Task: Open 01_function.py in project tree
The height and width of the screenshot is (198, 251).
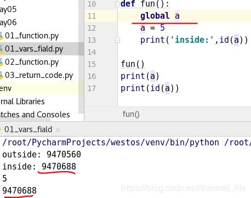Action: point(32,36)
